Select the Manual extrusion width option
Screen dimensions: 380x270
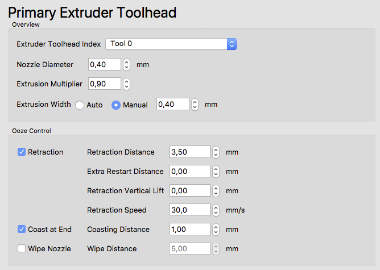click(116, 105)
